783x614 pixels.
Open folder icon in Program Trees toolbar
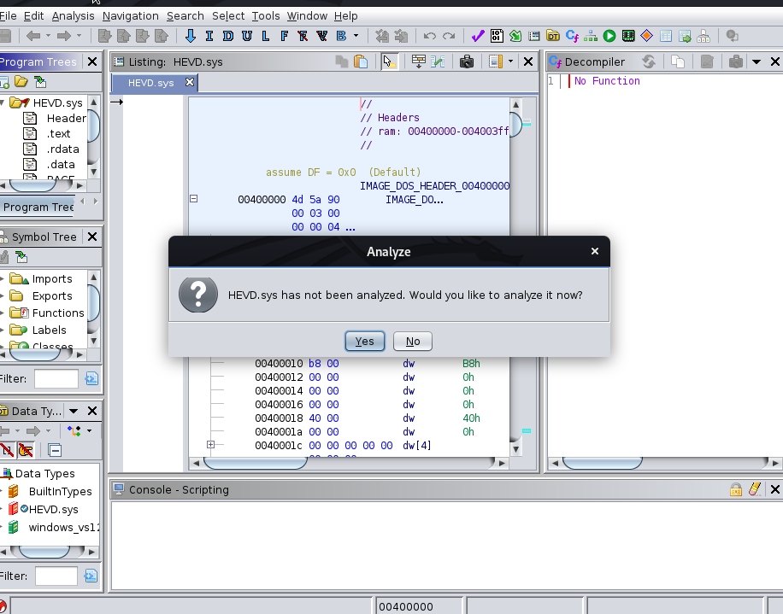(x=21, y=82)
